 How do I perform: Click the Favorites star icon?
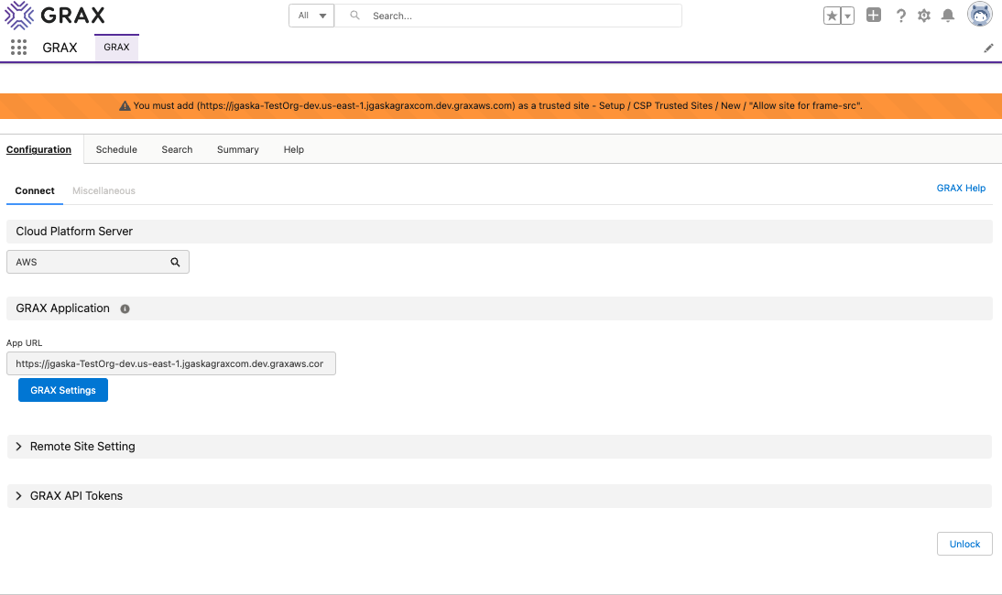832,16
